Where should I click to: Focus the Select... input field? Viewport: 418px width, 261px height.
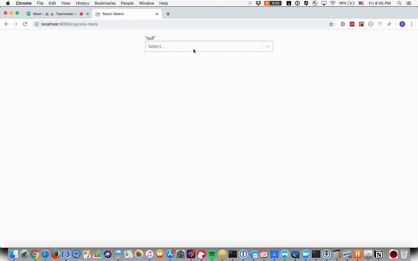coord(209,46)
